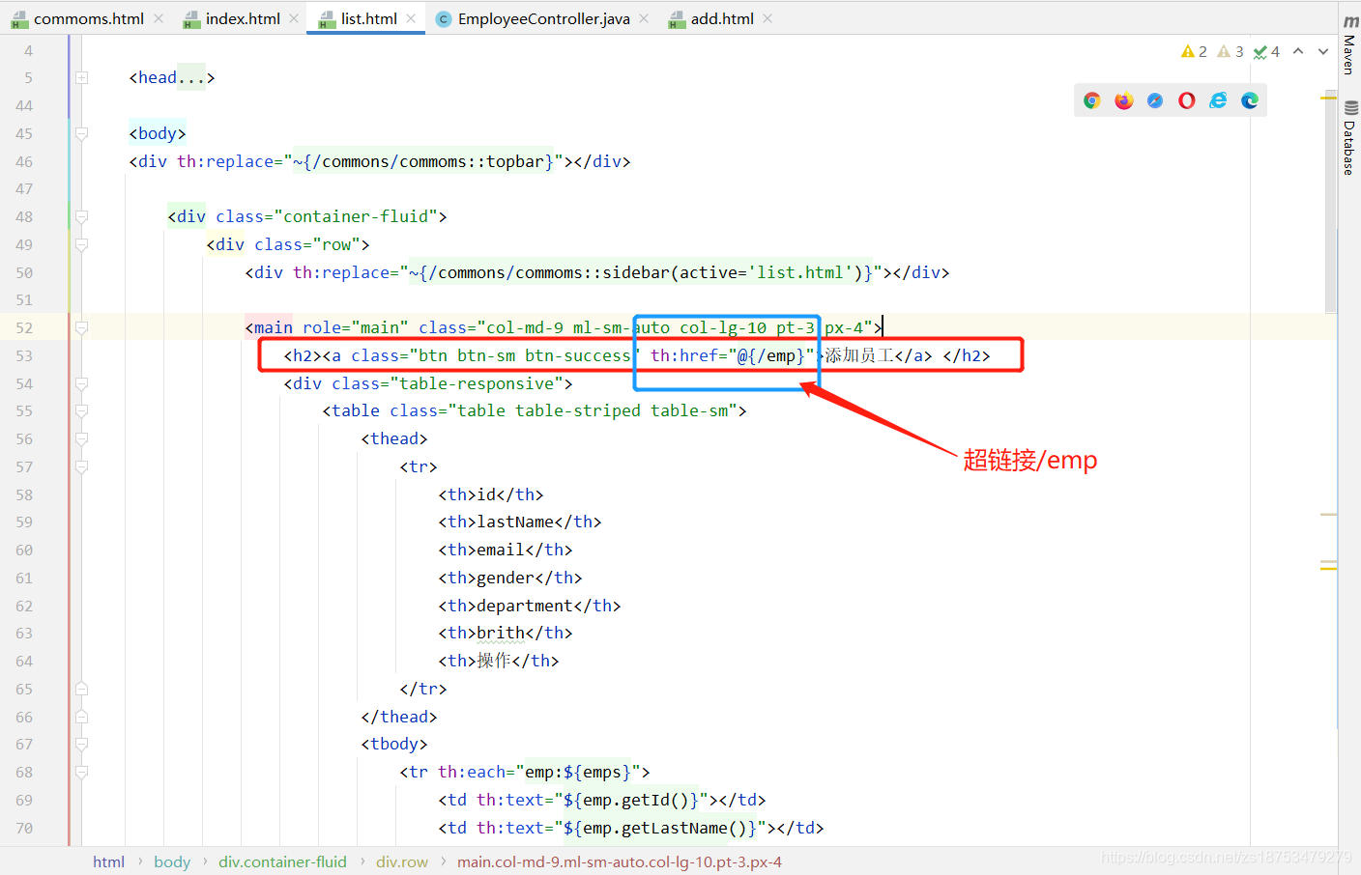Close the commoms.html tab
Image resolution: width=1361 pixels, height=875 pixels.
tap(159, 18)
